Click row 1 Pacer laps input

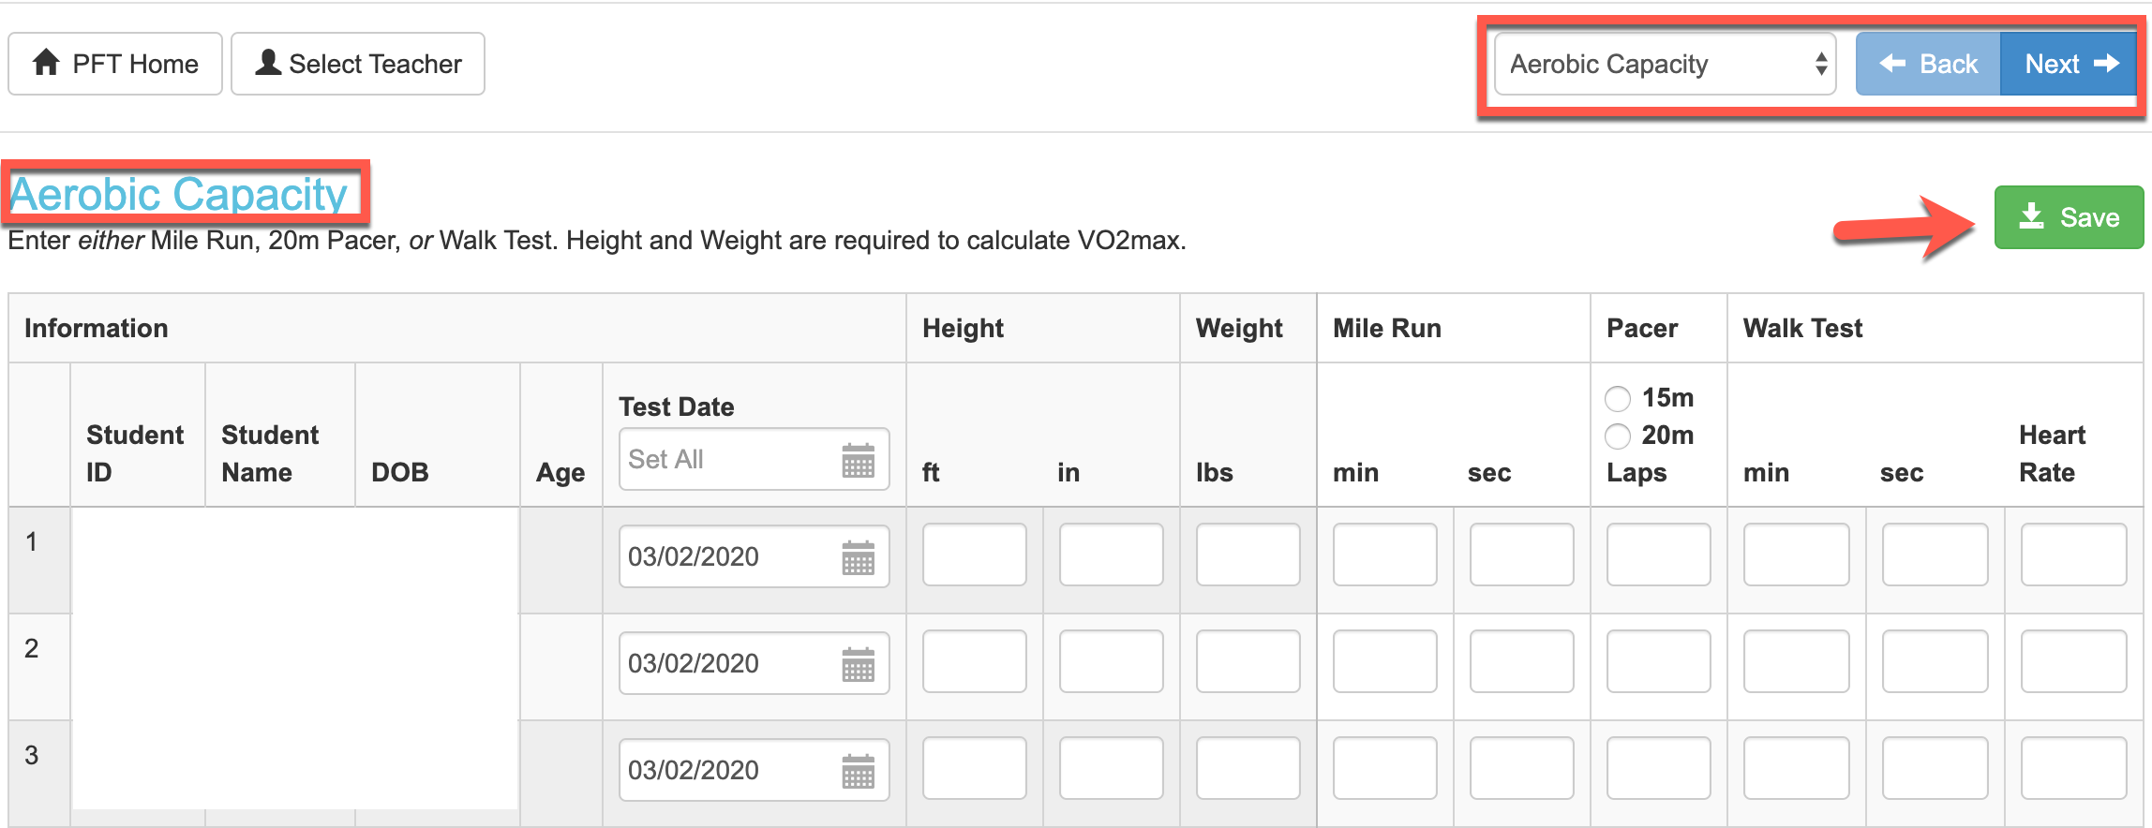(x=1659, y=555)
